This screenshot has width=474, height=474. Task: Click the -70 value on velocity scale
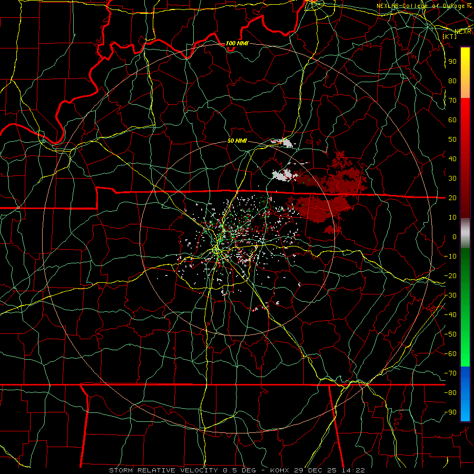pos(450,373)
